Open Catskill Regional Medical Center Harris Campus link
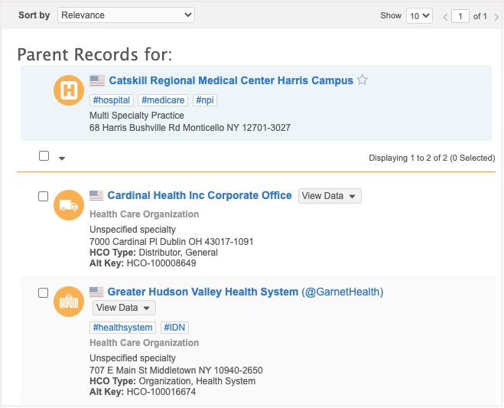The image size is (504, 408). pos(231,80)
